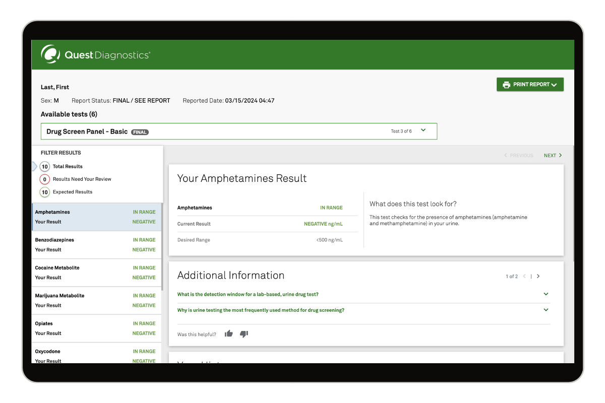
Task: Go to next Additional Information page arrow
Action: pyautogui.click(x=538, y=276)
